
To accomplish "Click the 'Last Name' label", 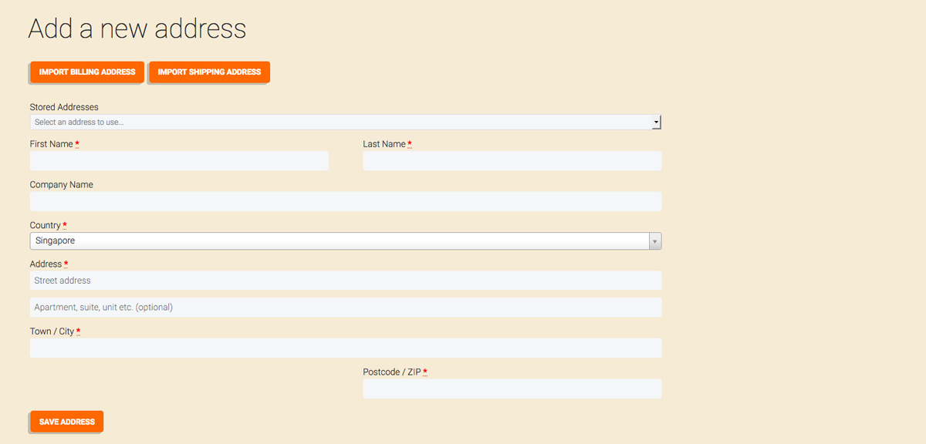I will (384, 144).
